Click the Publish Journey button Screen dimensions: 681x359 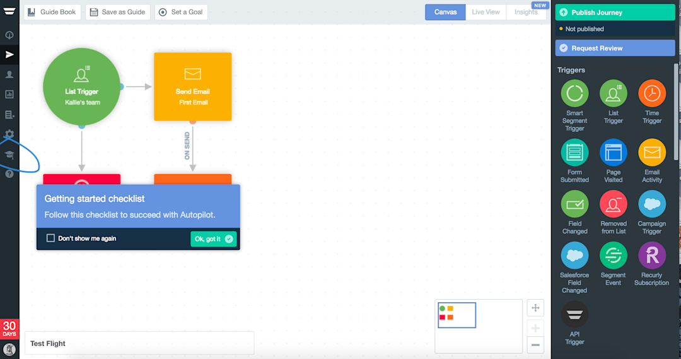[615, 12]
